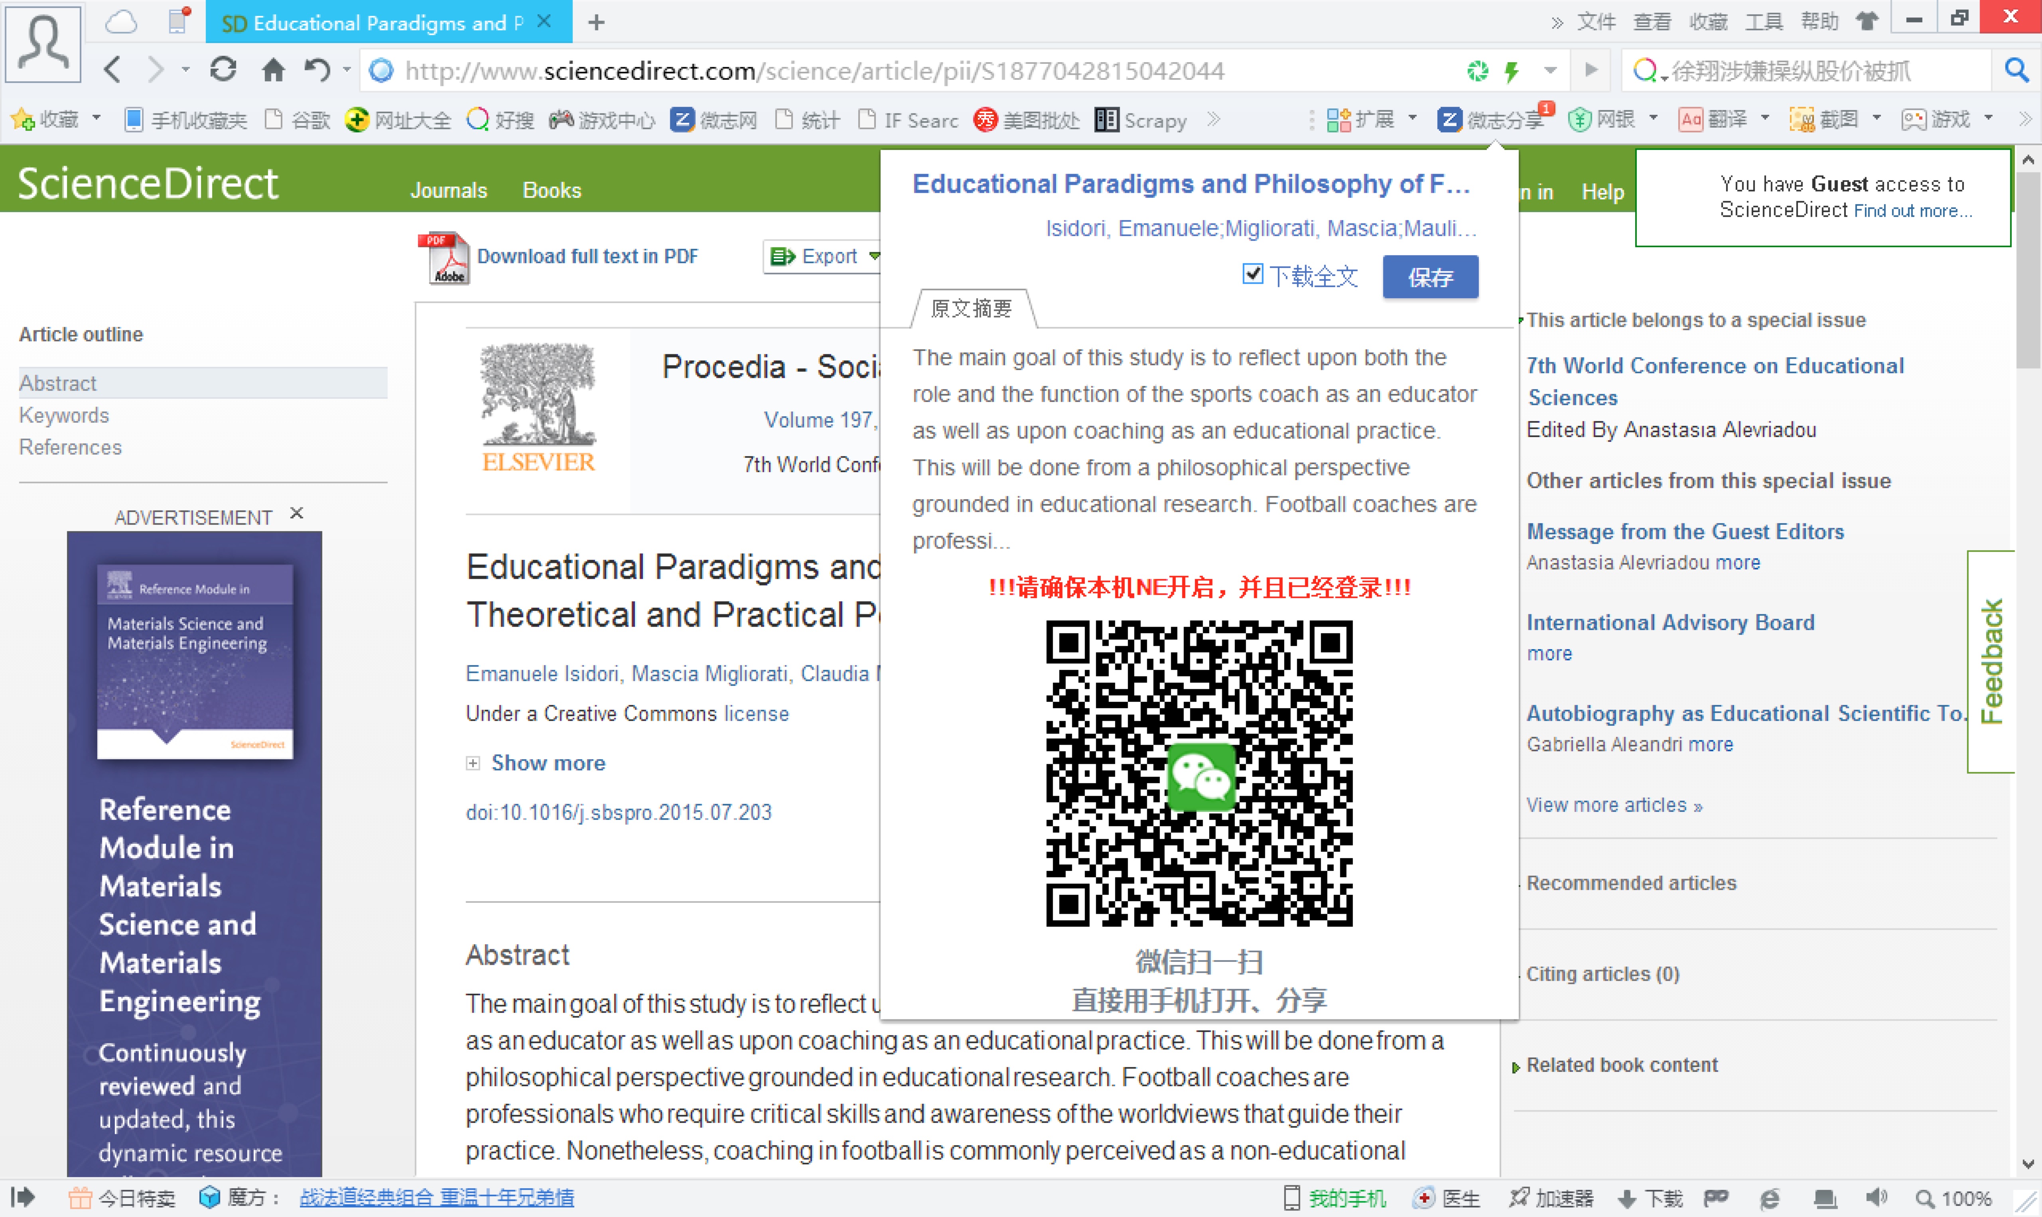The height and width of the screenshot is (1217, 2042).
Task: Click Download full text in PDF
Action: (587, 257)
